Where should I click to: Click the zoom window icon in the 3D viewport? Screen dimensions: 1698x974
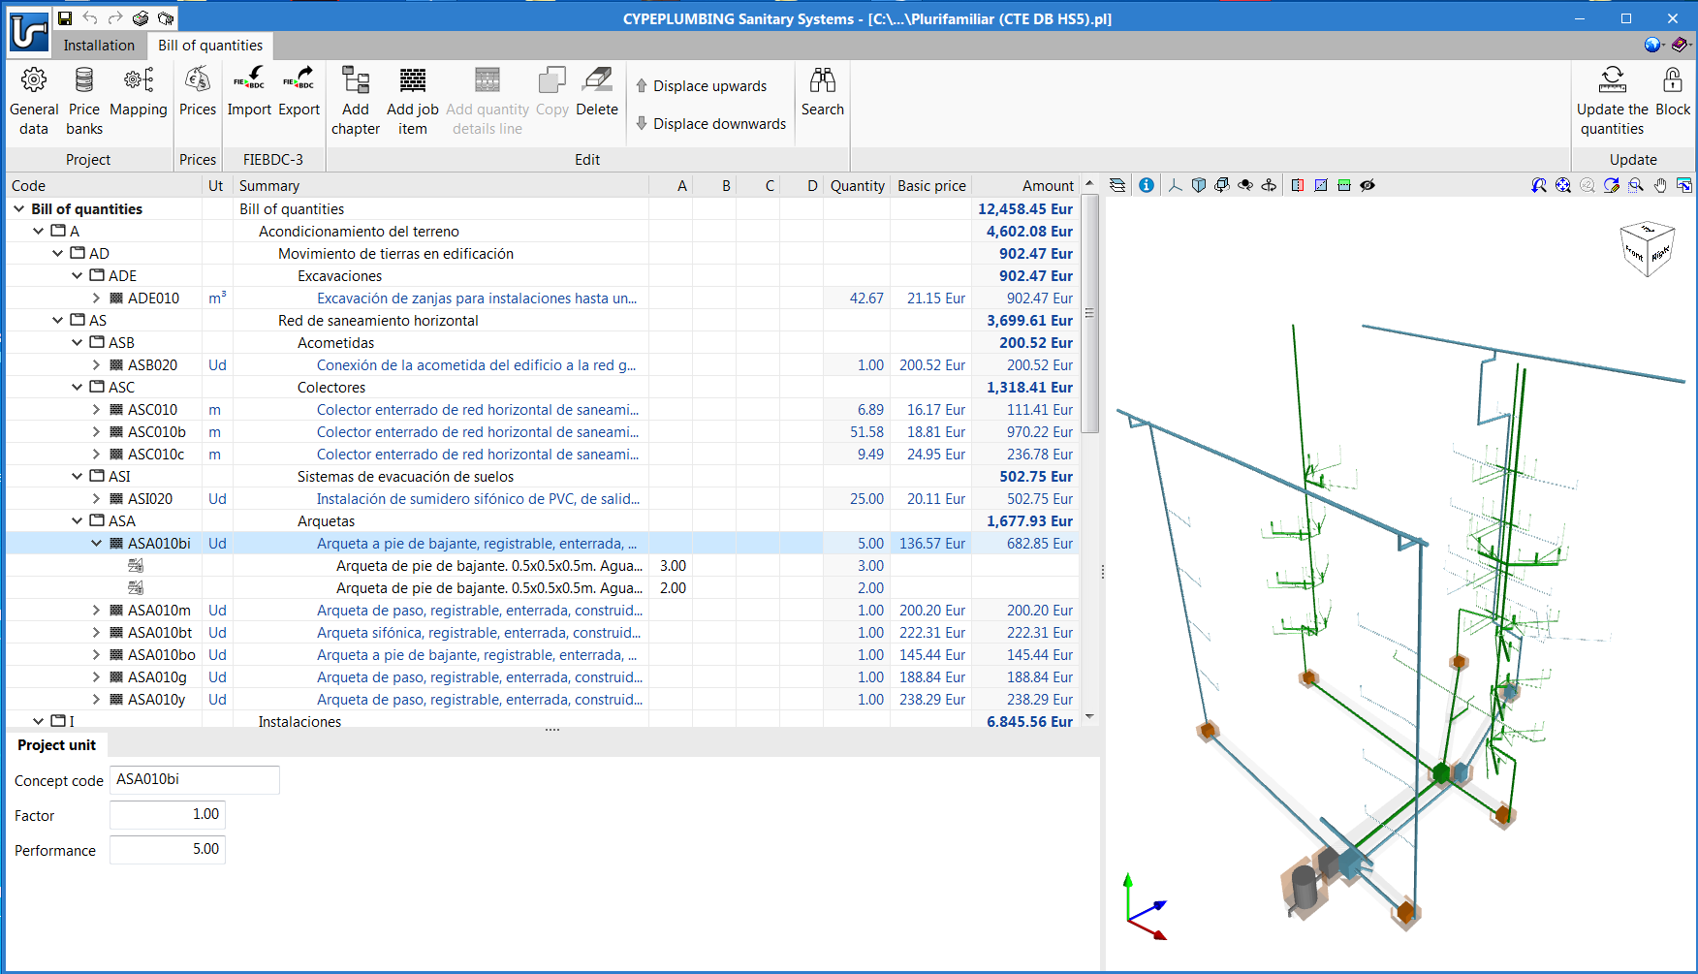coord(1636,185)
